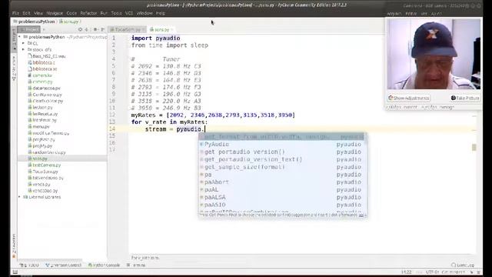This screenshot has height=277, width=492.
Task: Open the Terminal tool window
Action: click(x=136, y=265)
